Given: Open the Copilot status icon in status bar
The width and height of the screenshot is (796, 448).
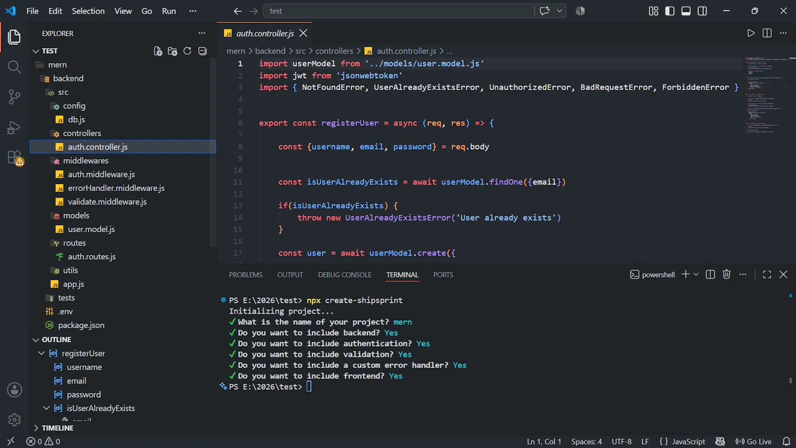Looking at the screenshot, I should tap(720, 442).
